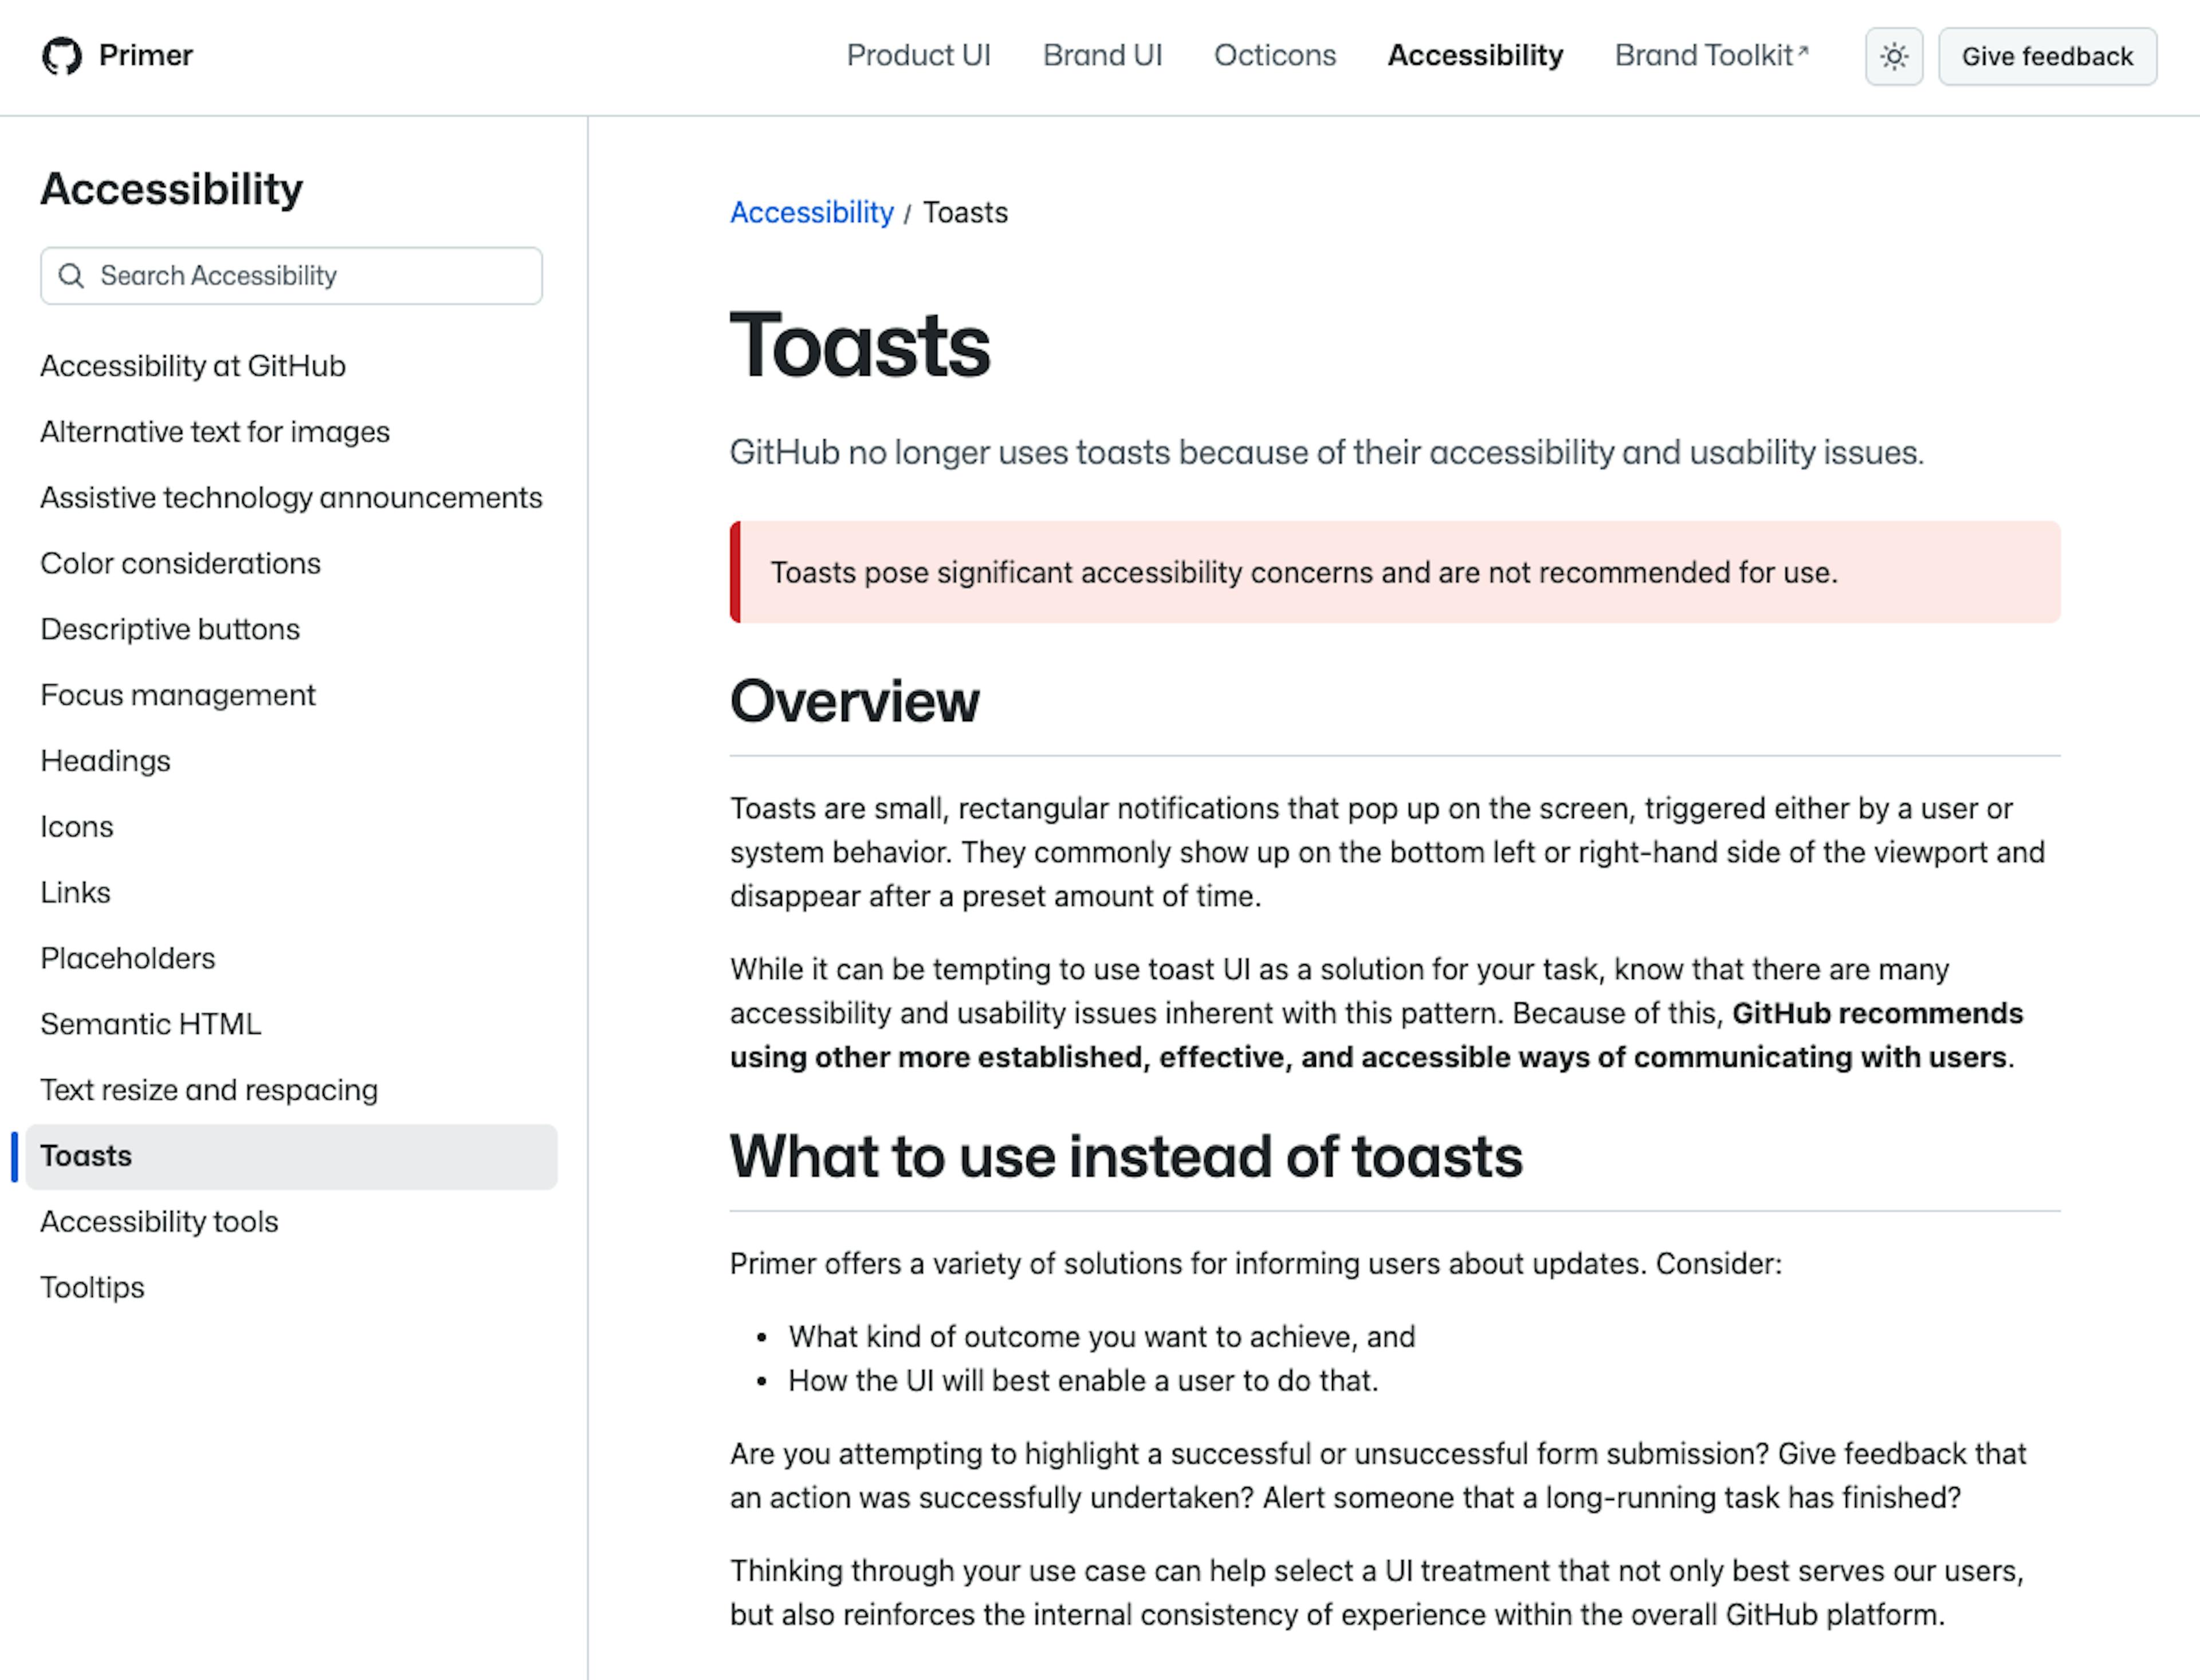Open the Brand UI section
2200x1680 pixels.
click(x=1102, y=56)
